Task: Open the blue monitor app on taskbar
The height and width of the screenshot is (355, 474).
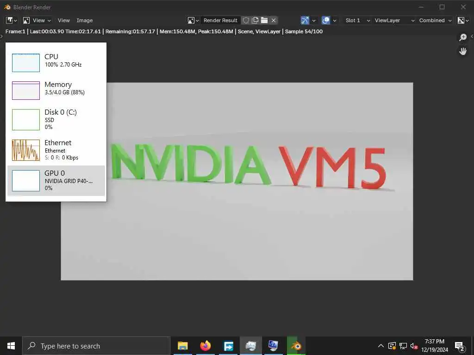Action: (273, 346)
